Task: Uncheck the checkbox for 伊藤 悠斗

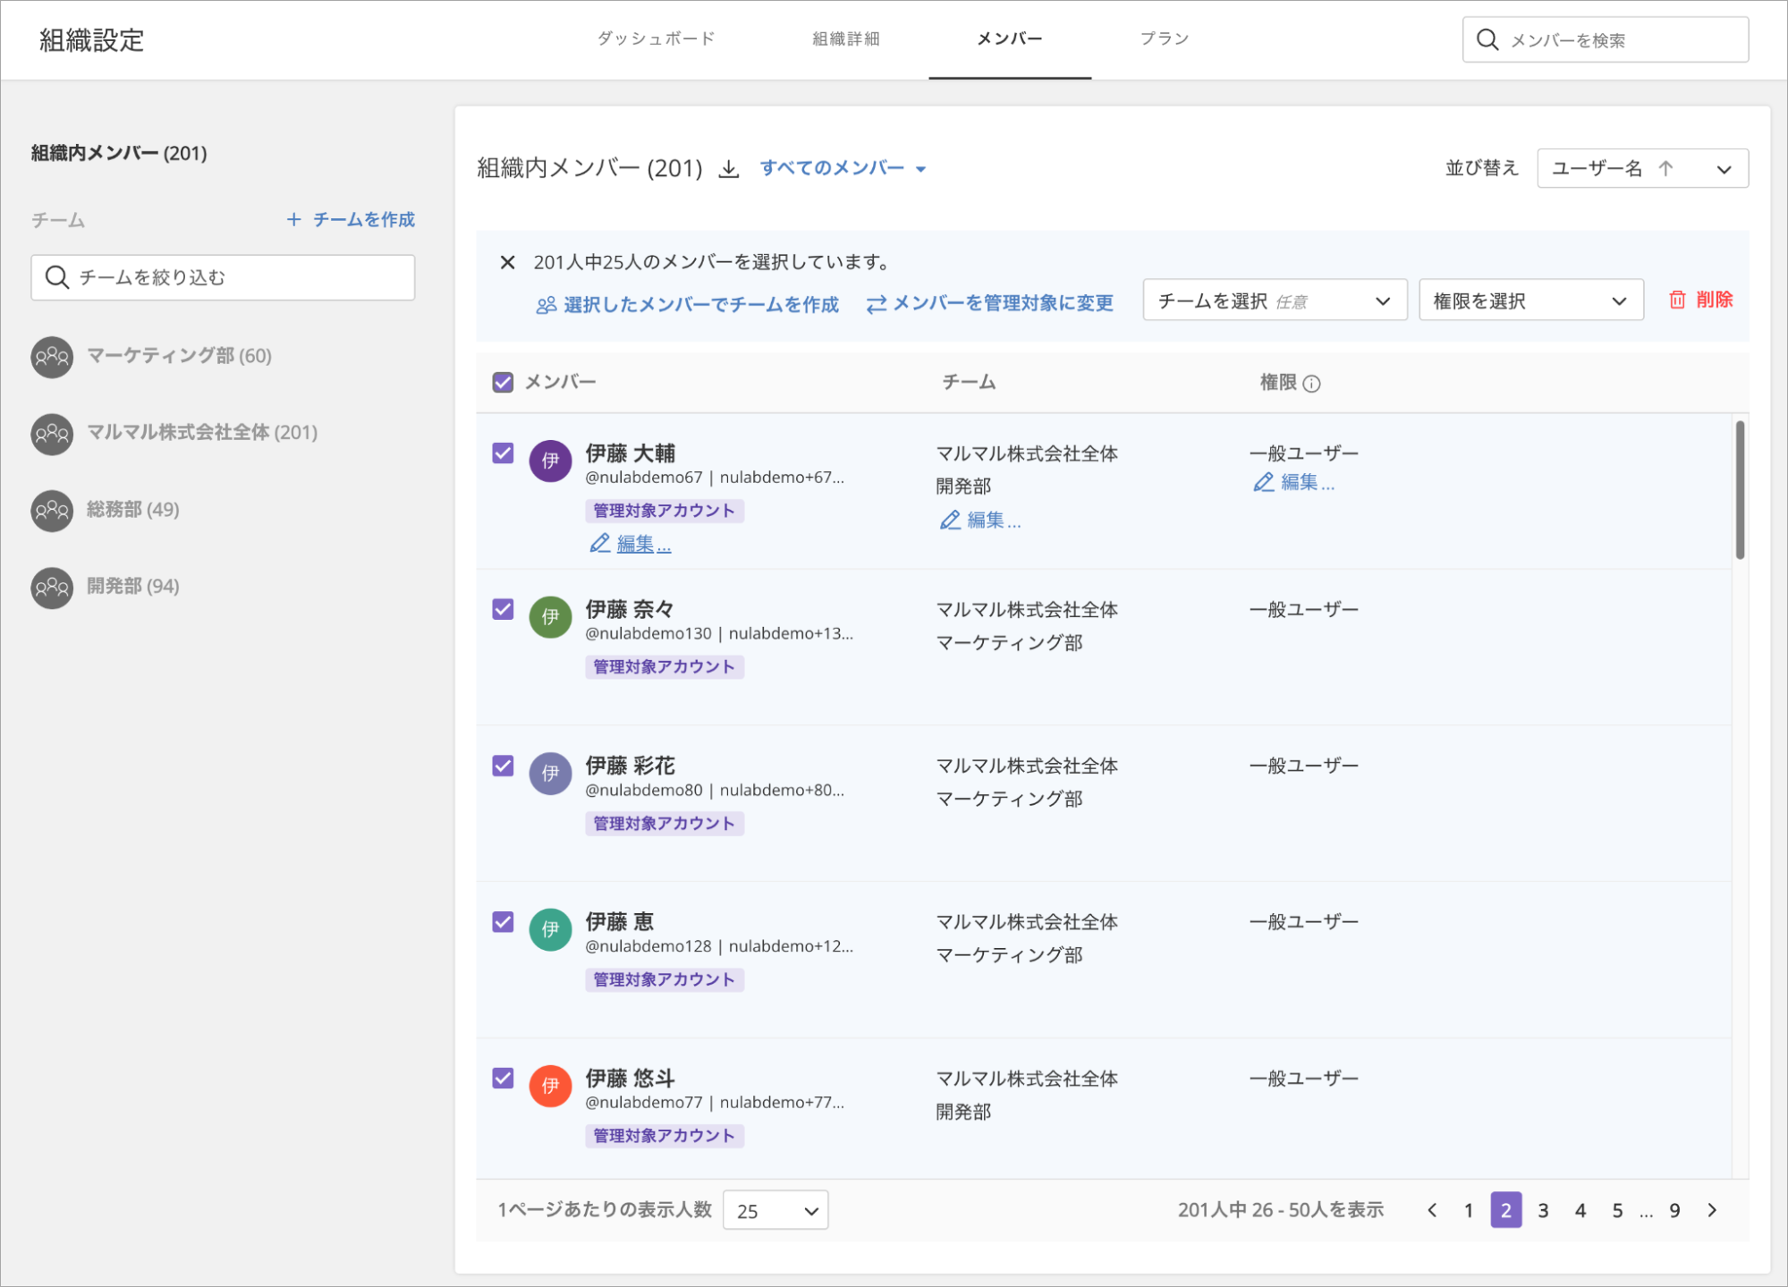Action: pos(503,1079)
